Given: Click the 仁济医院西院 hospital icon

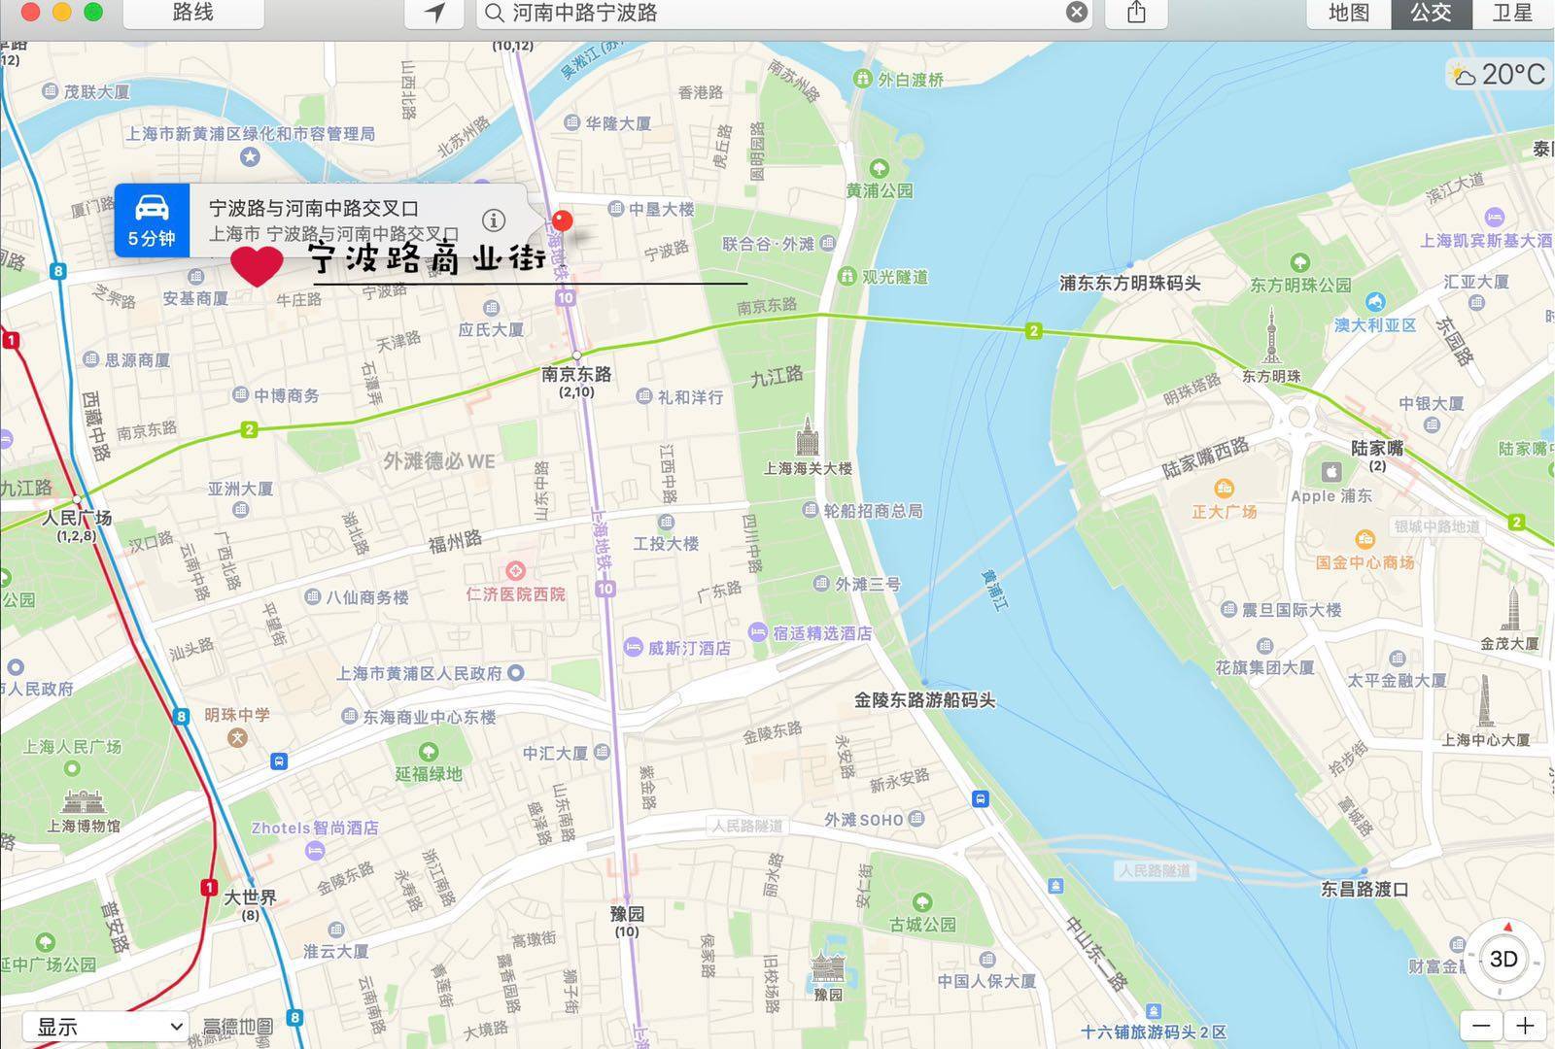Looking at the screenshot, I should [515, 570].
